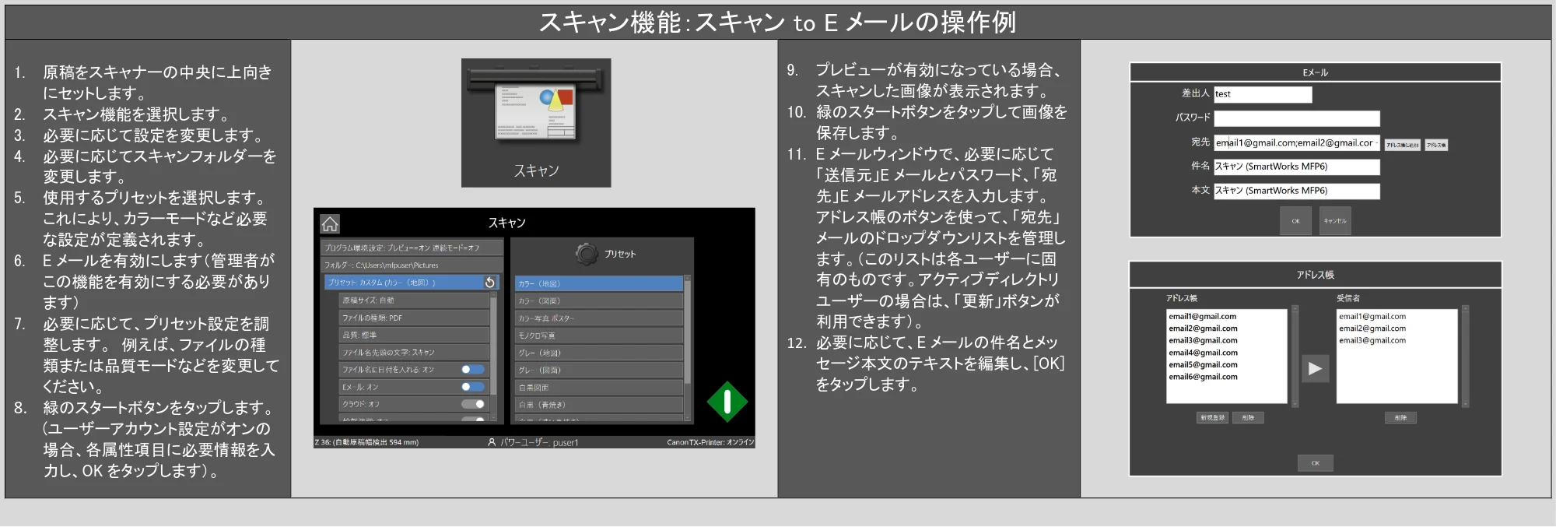Select preset 白黒図面

click(598, 387)
